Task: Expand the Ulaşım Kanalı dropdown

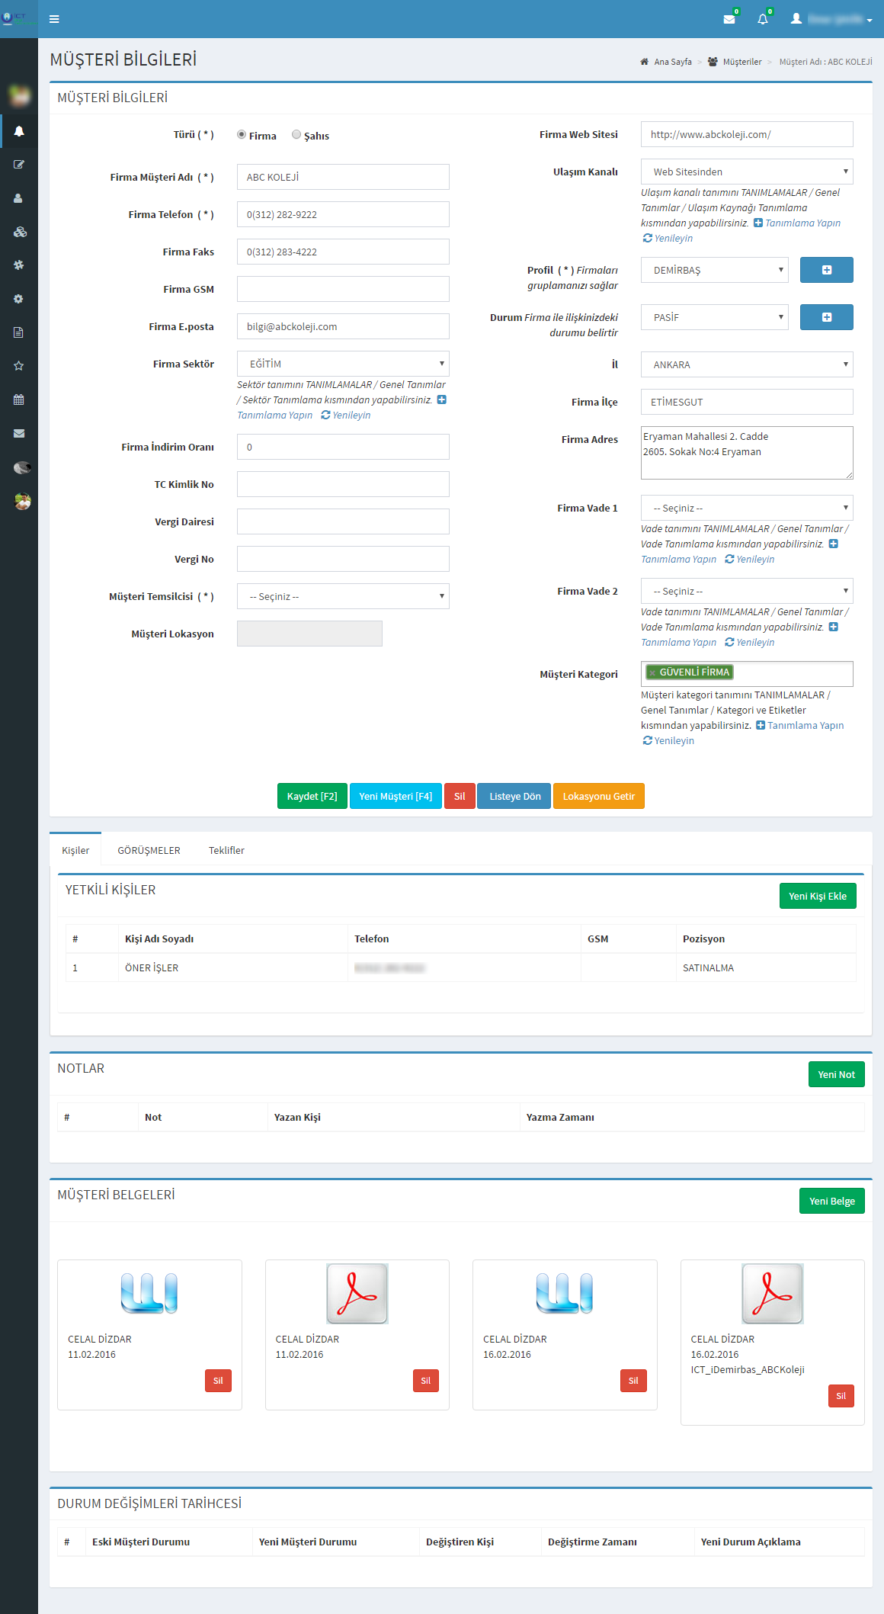Action: pos(746,172)
